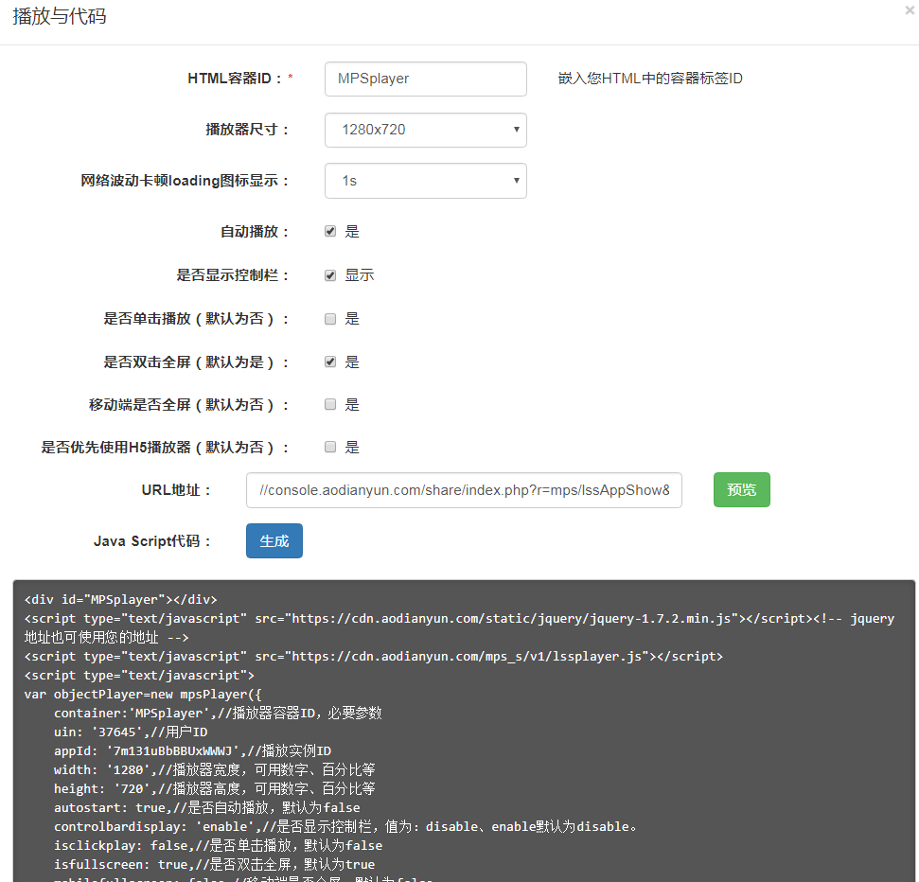Click the var objectPlayer=new mpsPlayer line
The height and width of the screenshot is (882, 919).
(143, 694)
